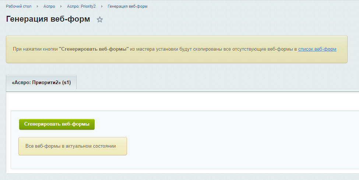Select the Генерация веб-форм breadcrumb item
Viewport: 359px width, 180px height.
pos(127,6)
